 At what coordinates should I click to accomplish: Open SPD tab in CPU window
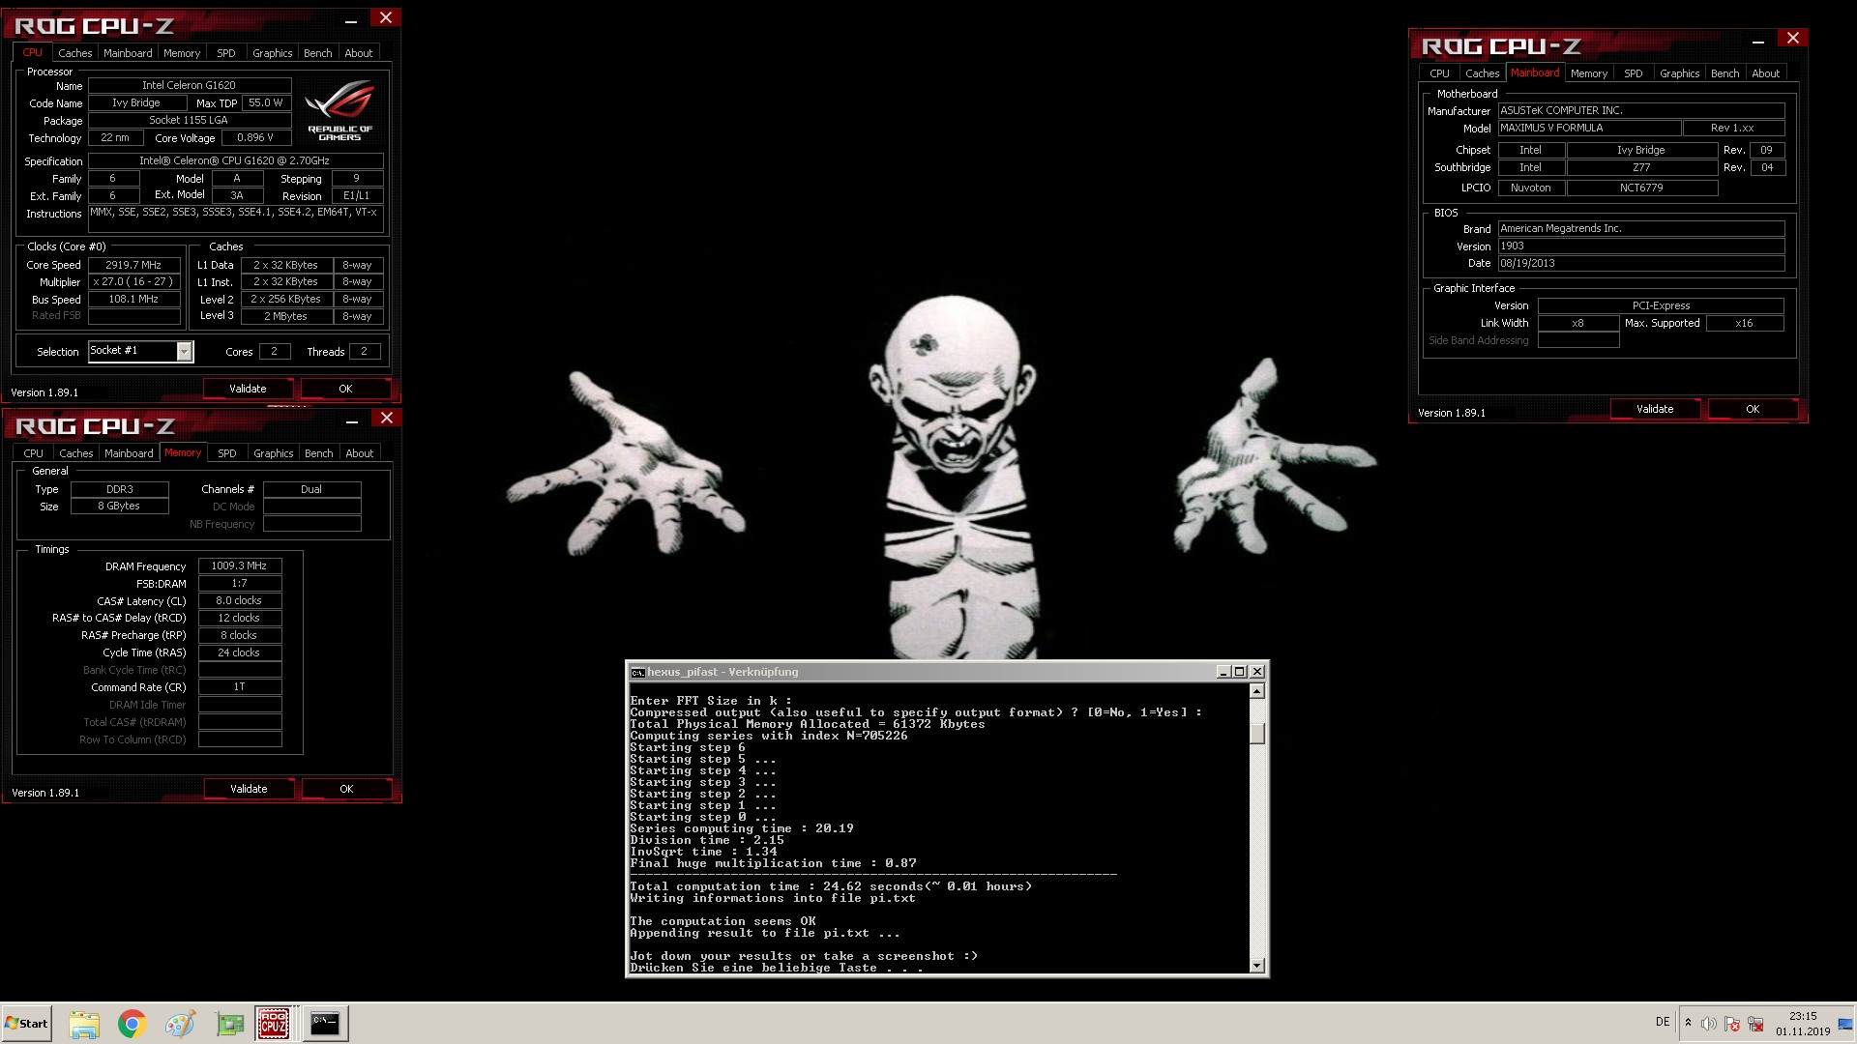point(226,53)
